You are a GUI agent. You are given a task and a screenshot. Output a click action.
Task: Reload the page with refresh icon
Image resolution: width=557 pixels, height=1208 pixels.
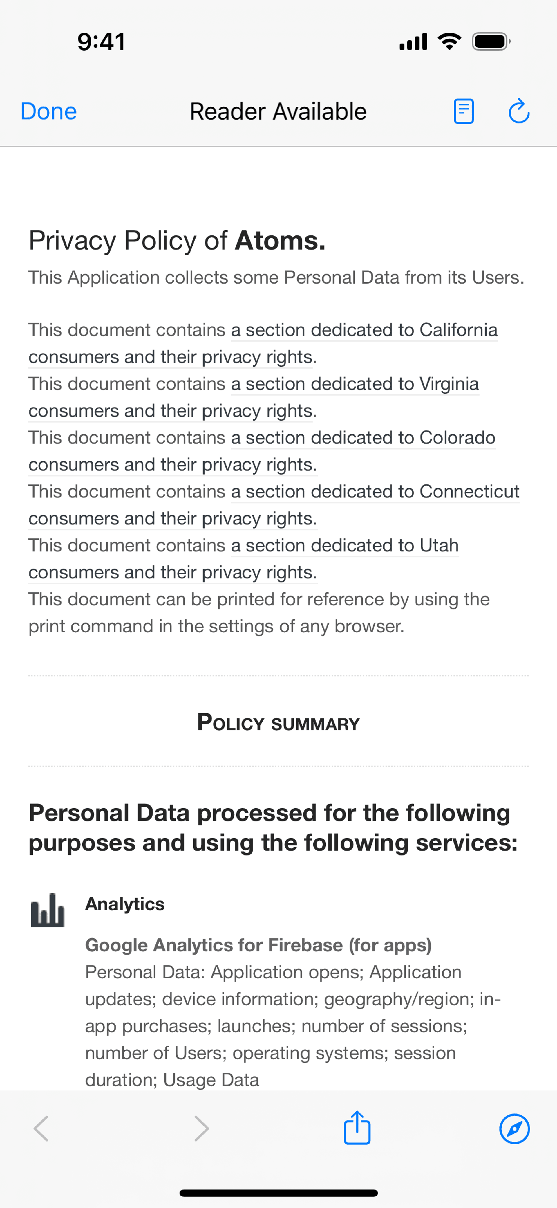(519, 112)
